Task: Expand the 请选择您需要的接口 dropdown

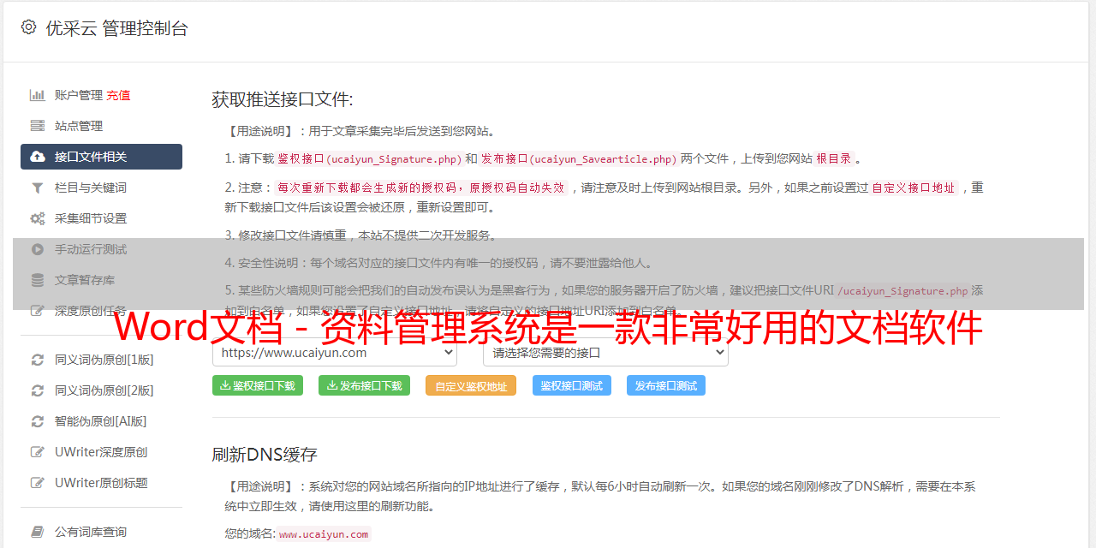Action: coord(605,353)
